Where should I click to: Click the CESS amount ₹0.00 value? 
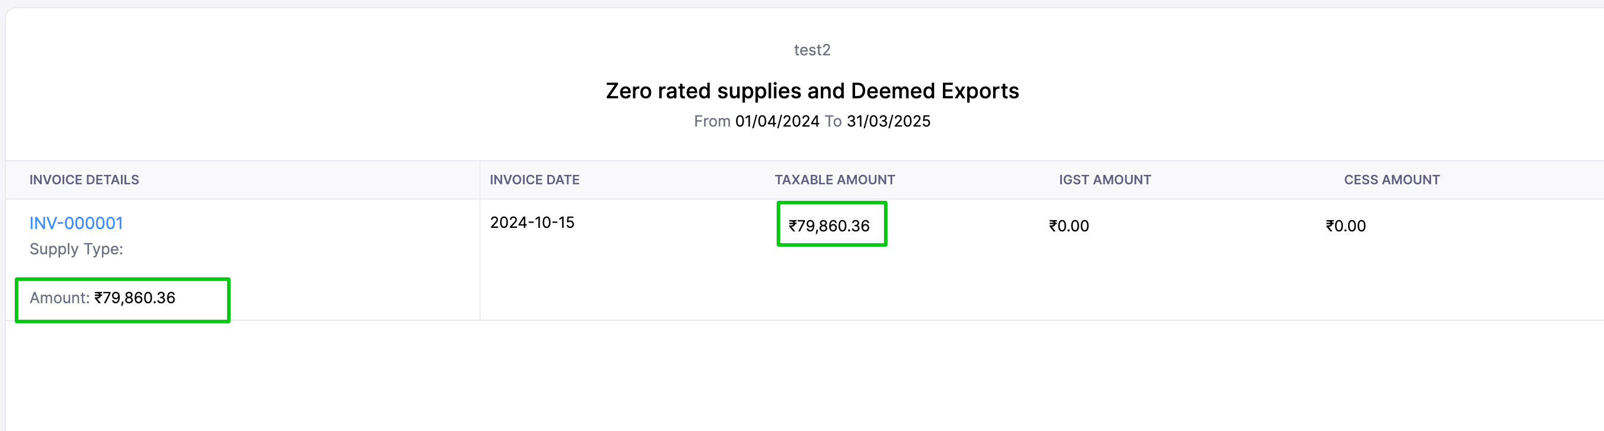[x=1345, y=226]
